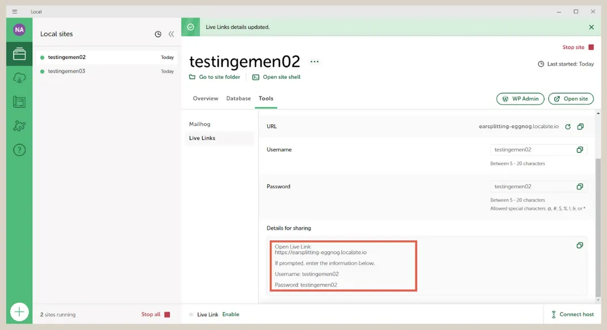Copy the Live Link URL using the copy icon
Screen dimensions: 607x330
[580, 126]
